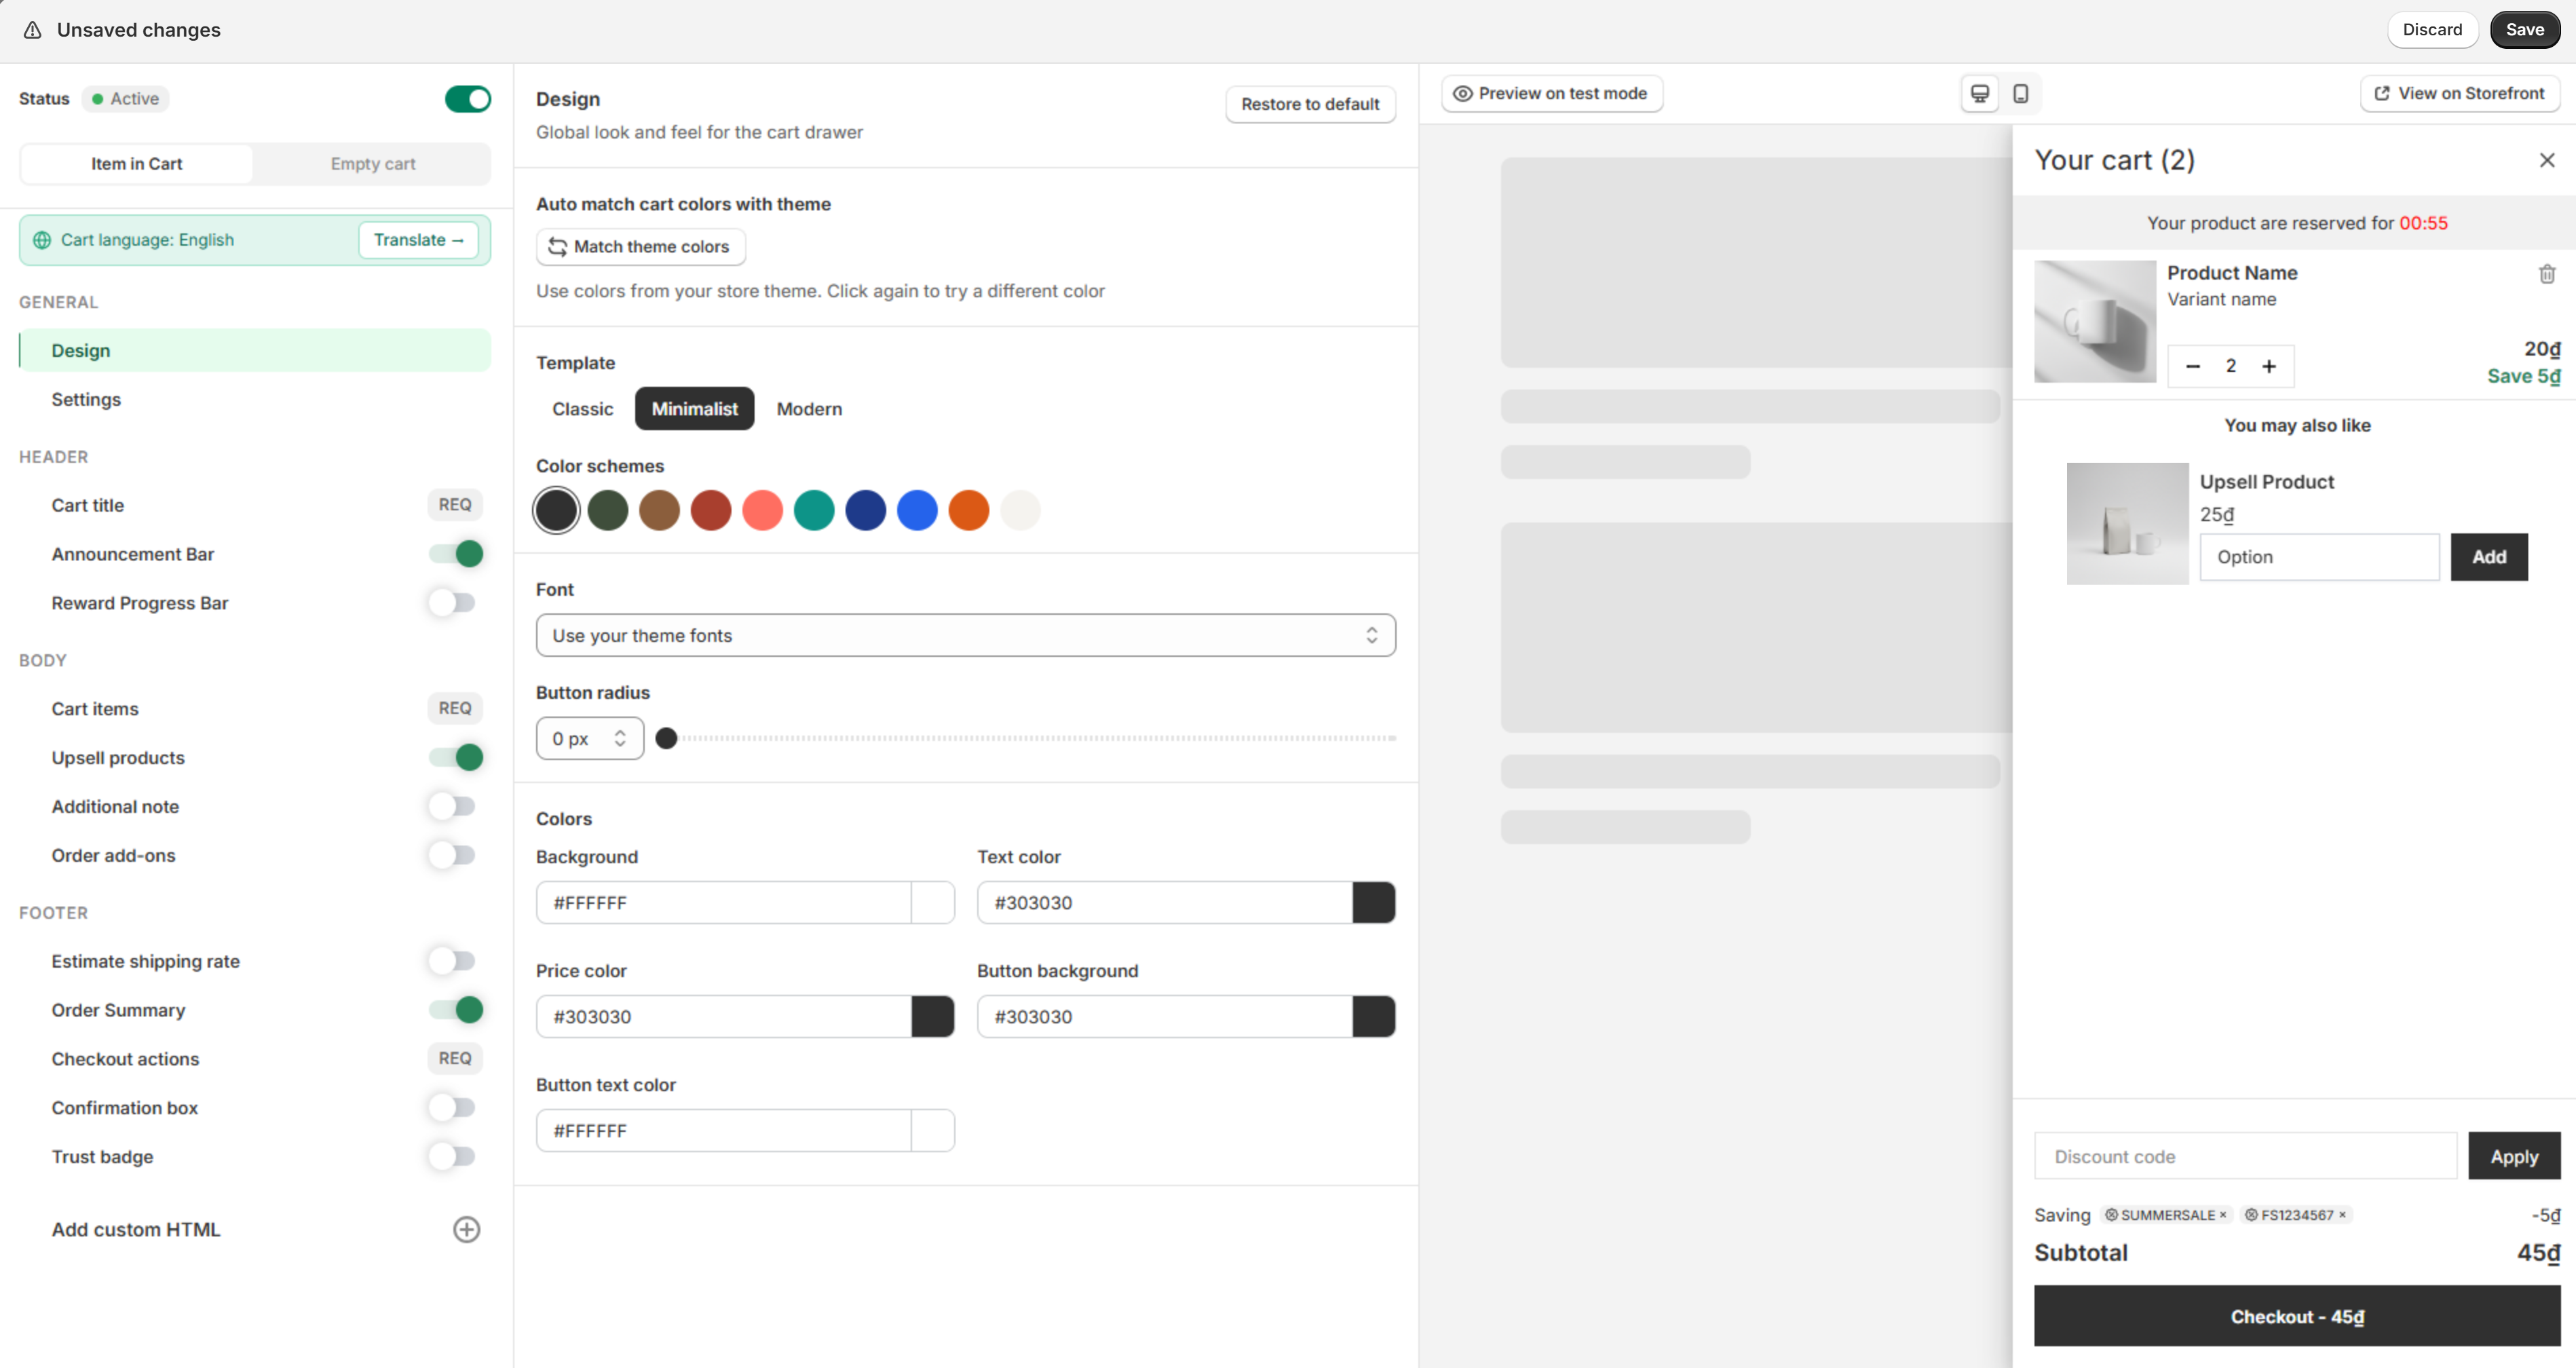Select the Classic template
The width and height of the screenshot is (2576, 1368).
[x=583, y=409]
